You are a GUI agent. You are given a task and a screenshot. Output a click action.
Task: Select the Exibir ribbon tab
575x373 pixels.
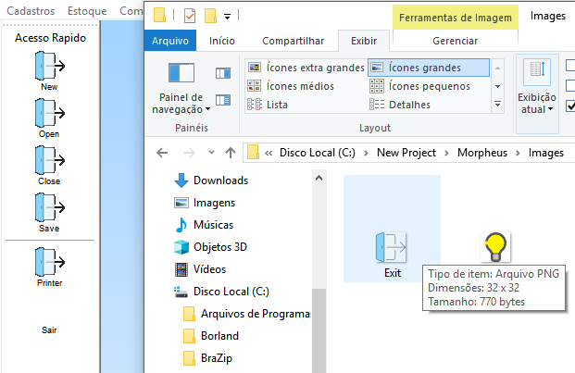pos(364,41)
